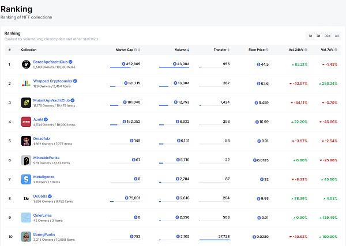346x246 pixels.
Task: Click the MineablePunks question-mark avatar
Action: point(26,160)
